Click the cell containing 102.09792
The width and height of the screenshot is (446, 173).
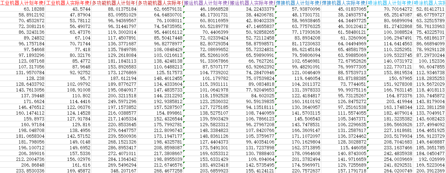pyautogui.click(x=68, y=84)
